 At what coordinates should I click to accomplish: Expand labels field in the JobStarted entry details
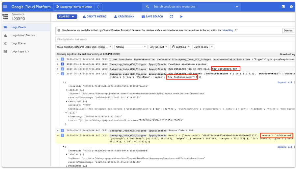point(67,155)
